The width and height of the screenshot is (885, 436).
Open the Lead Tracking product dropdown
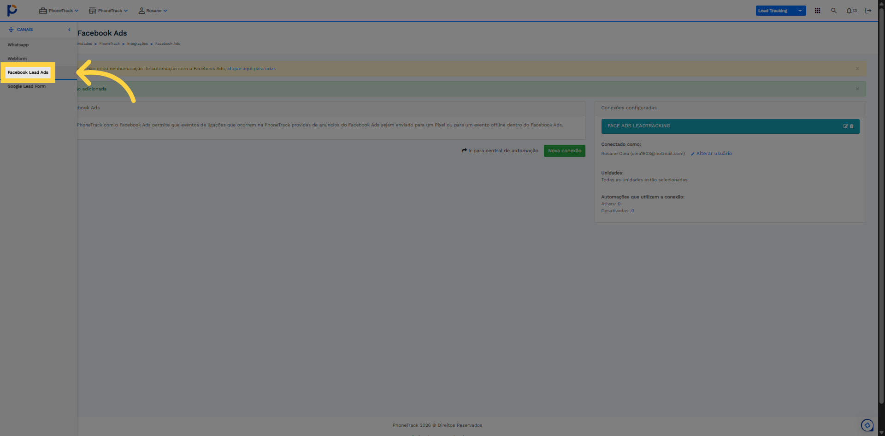click(781, 11)
